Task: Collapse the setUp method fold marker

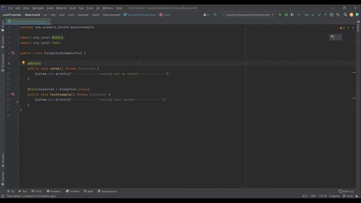Action: point(19,69)
